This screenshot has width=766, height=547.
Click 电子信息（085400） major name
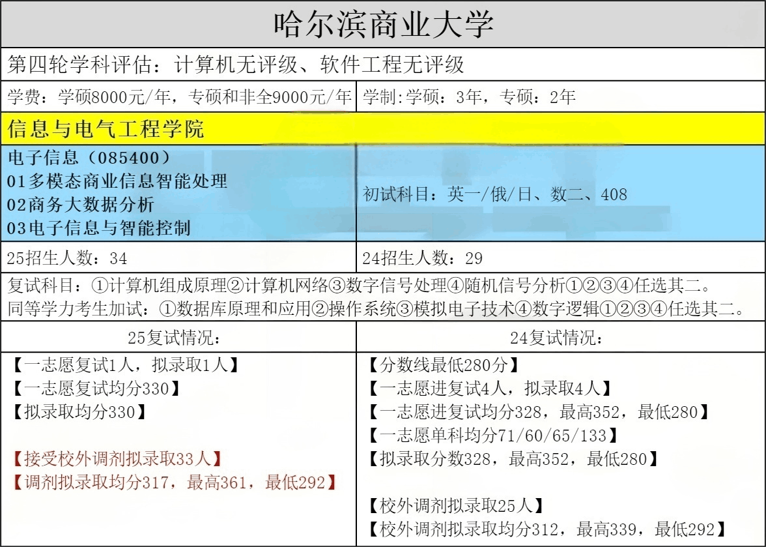(x=90, y=158)
